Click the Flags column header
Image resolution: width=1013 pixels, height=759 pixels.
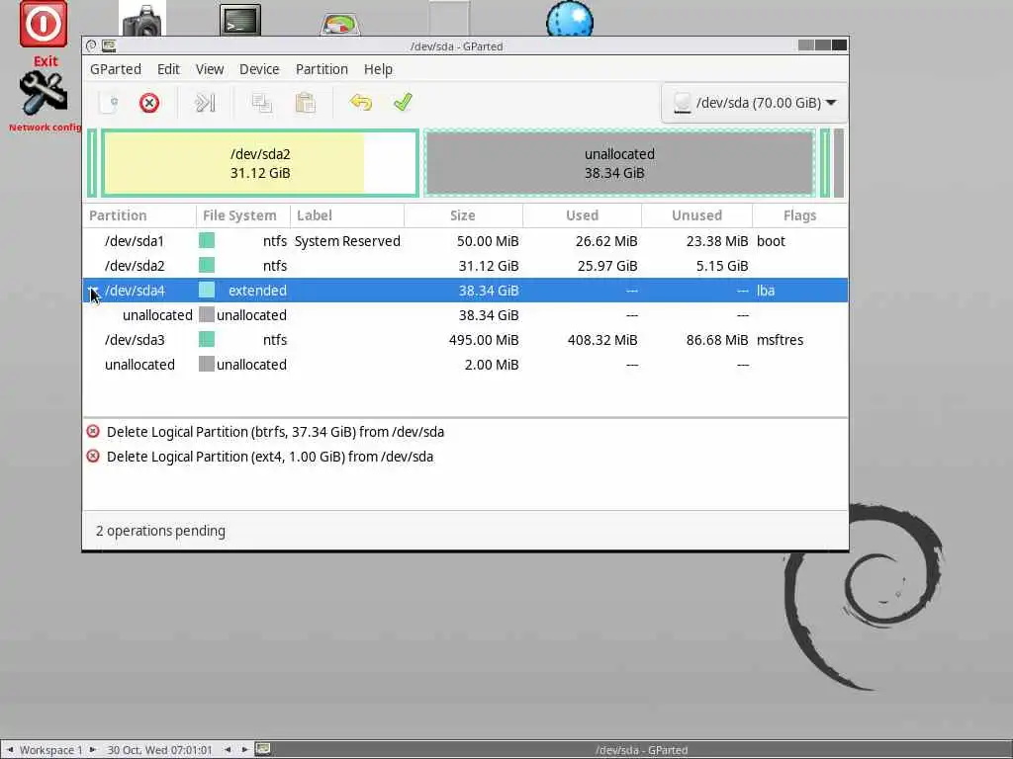tap(799, 215)
